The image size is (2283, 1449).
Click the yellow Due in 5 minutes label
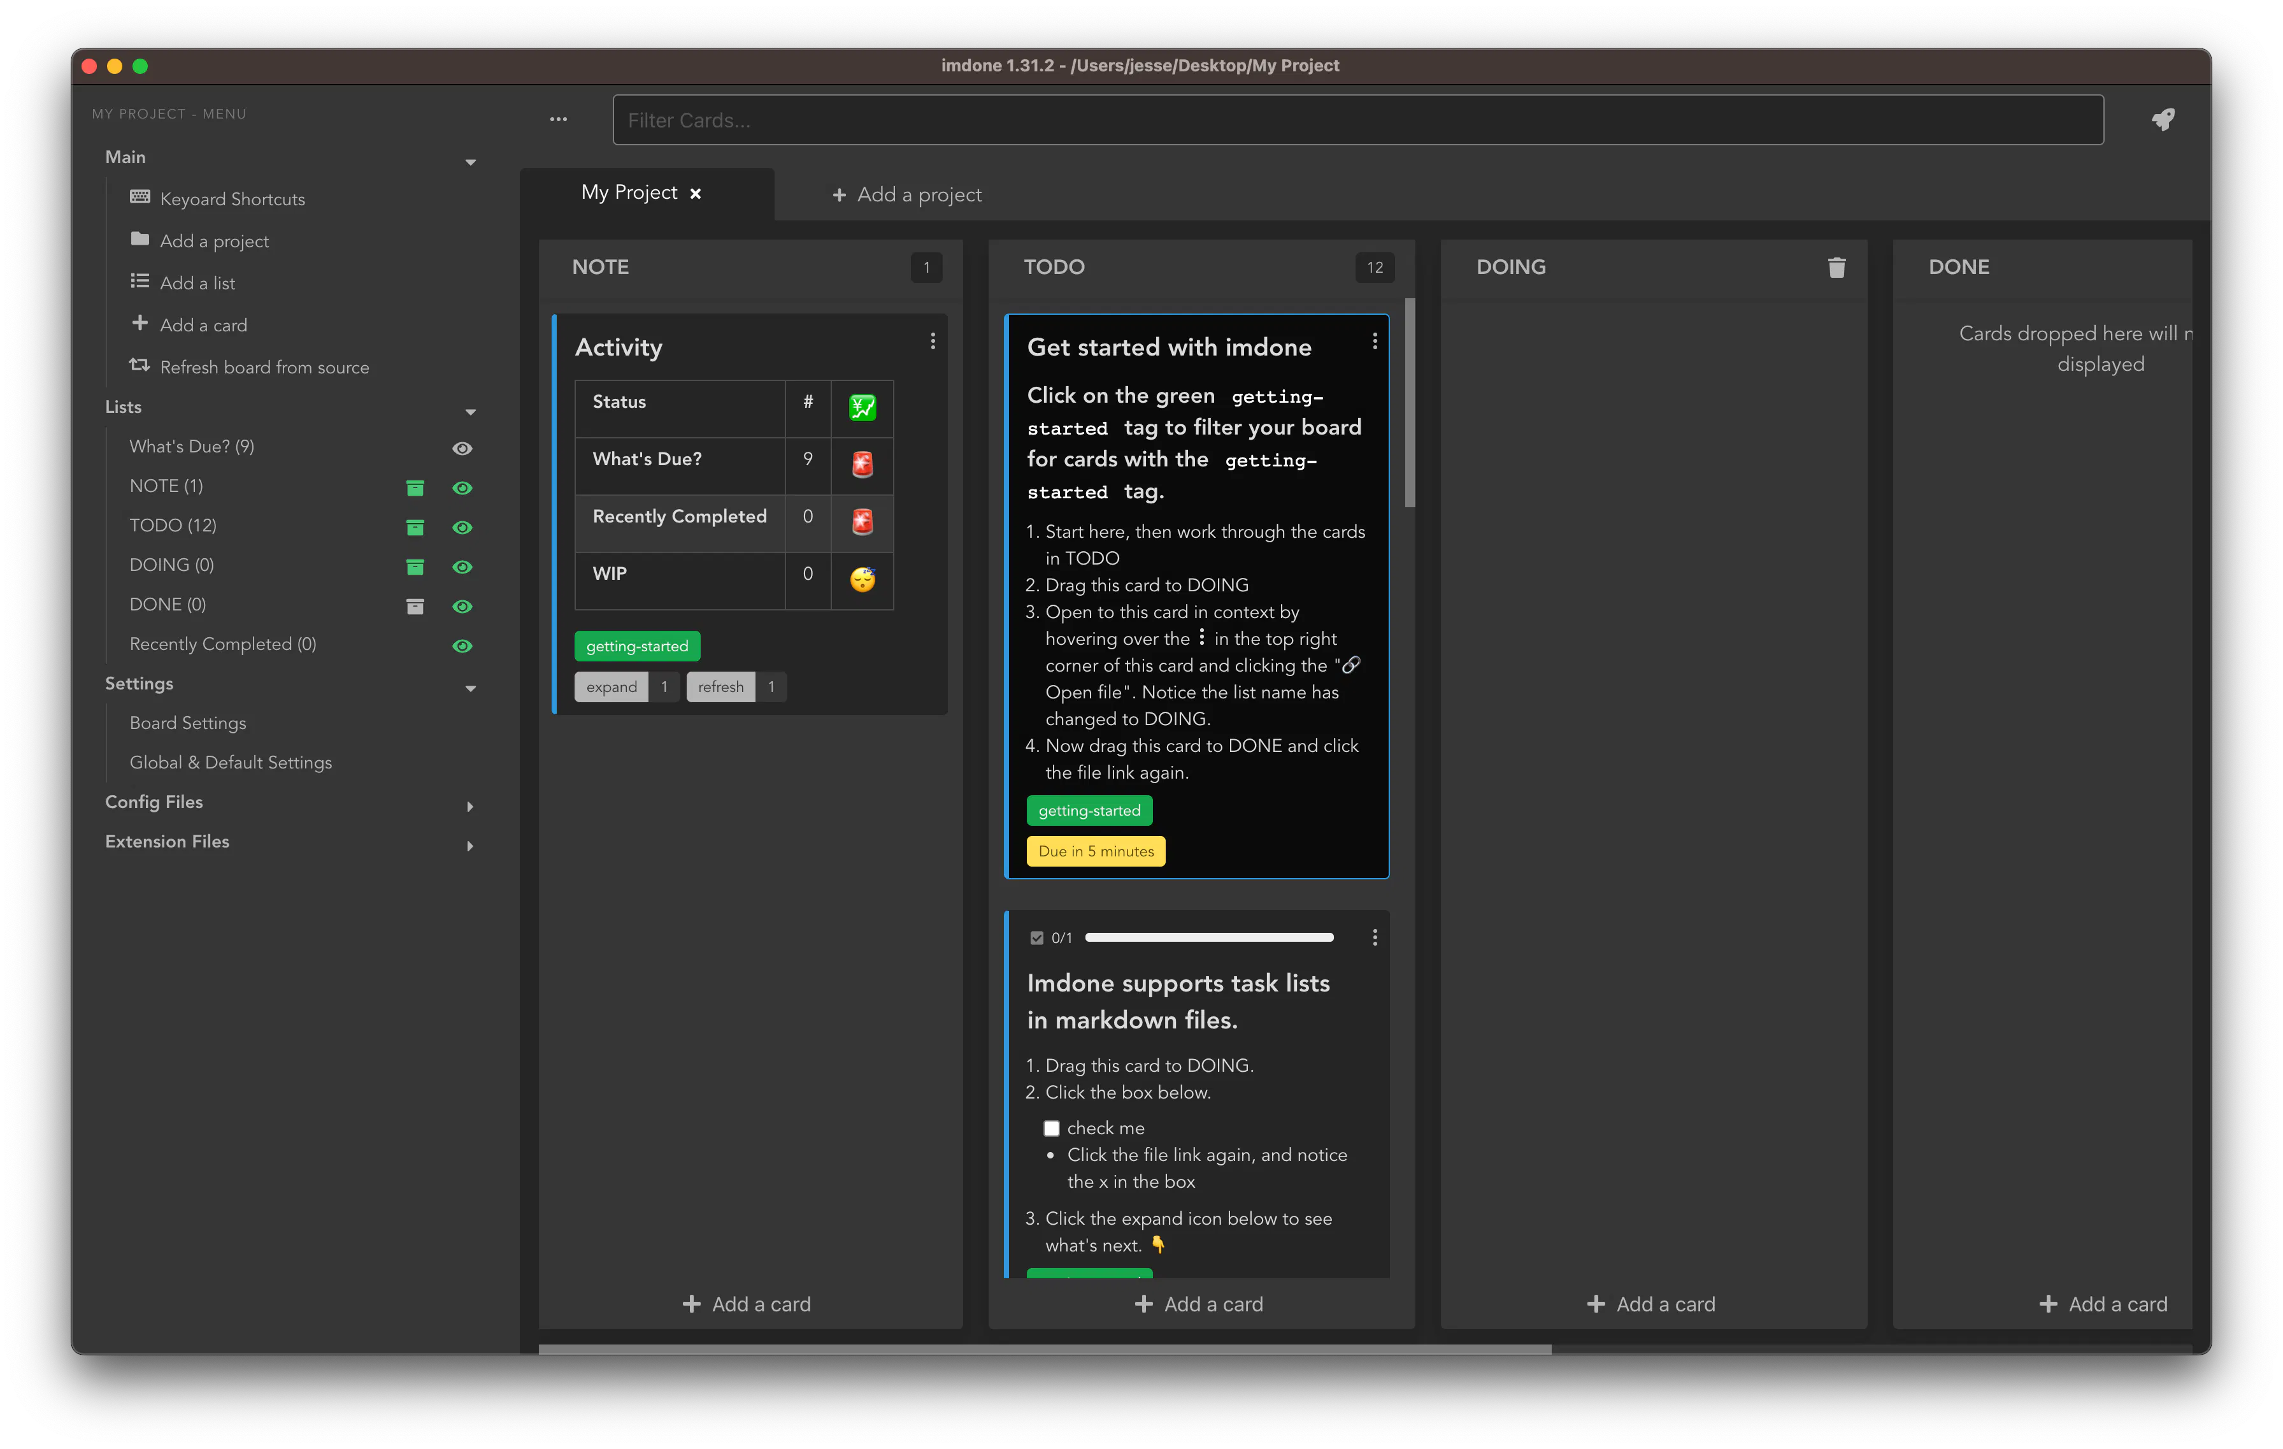pyautogui.click(x=1096, y=851)
